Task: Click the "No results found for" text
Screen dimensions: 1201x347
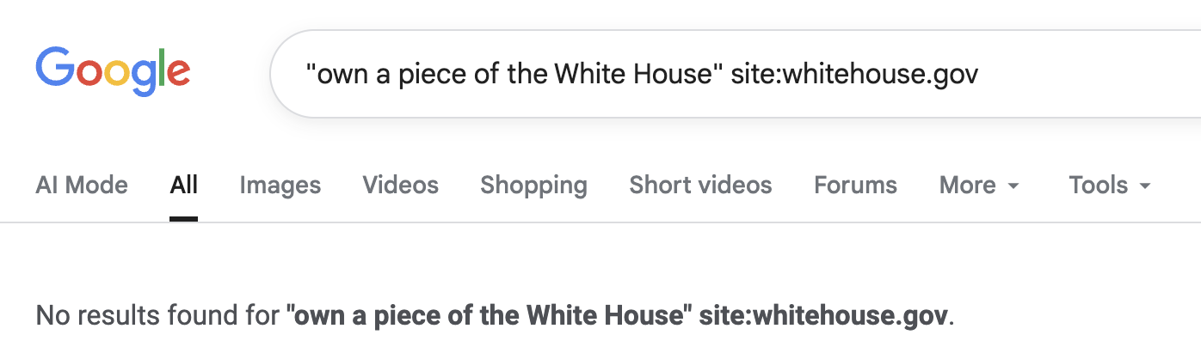Action: [159, 315]
